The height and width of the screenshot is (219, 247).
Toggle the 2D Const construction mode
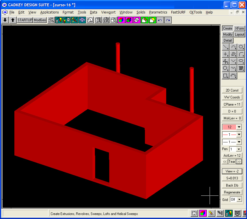tap(232, 90)
